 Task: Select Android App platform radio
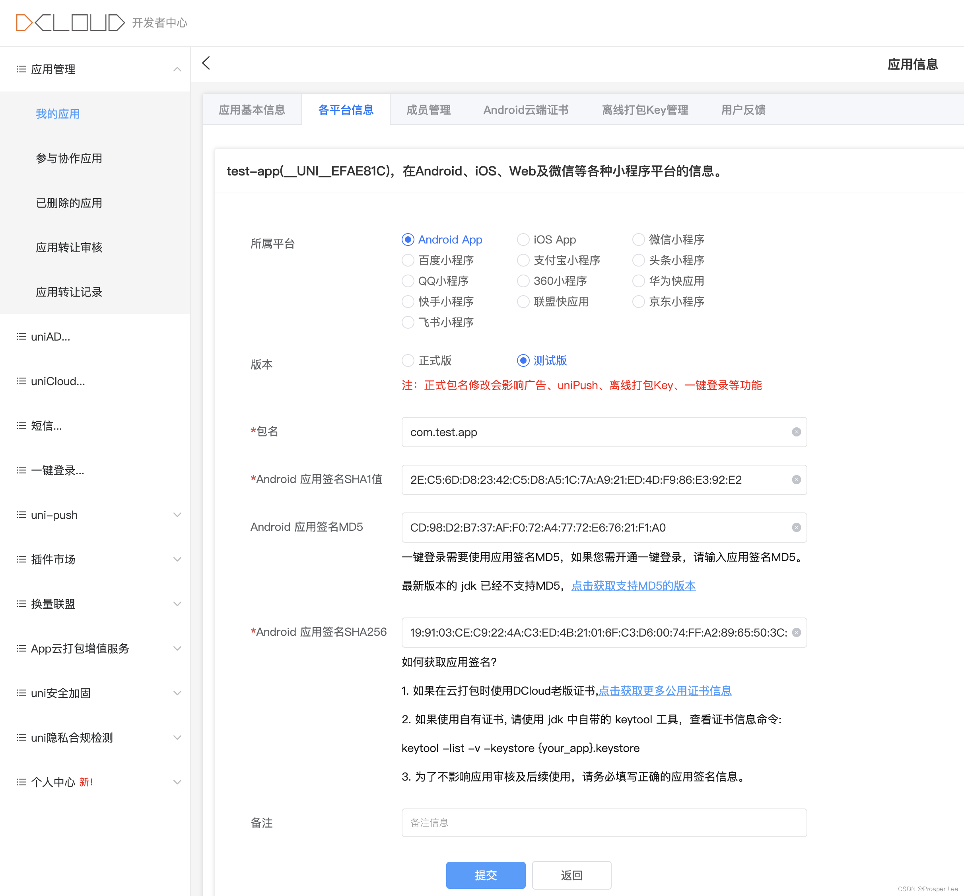point(408,240)
